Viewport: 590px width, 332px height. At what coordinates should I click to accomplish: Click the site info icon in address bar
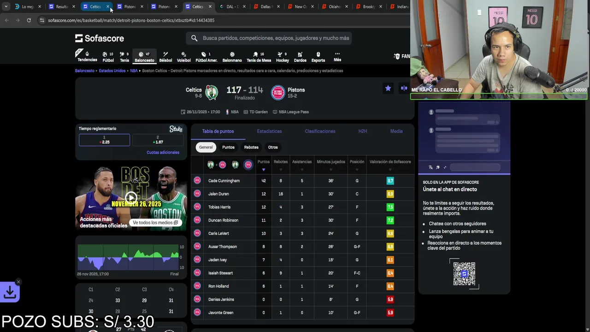42,20
